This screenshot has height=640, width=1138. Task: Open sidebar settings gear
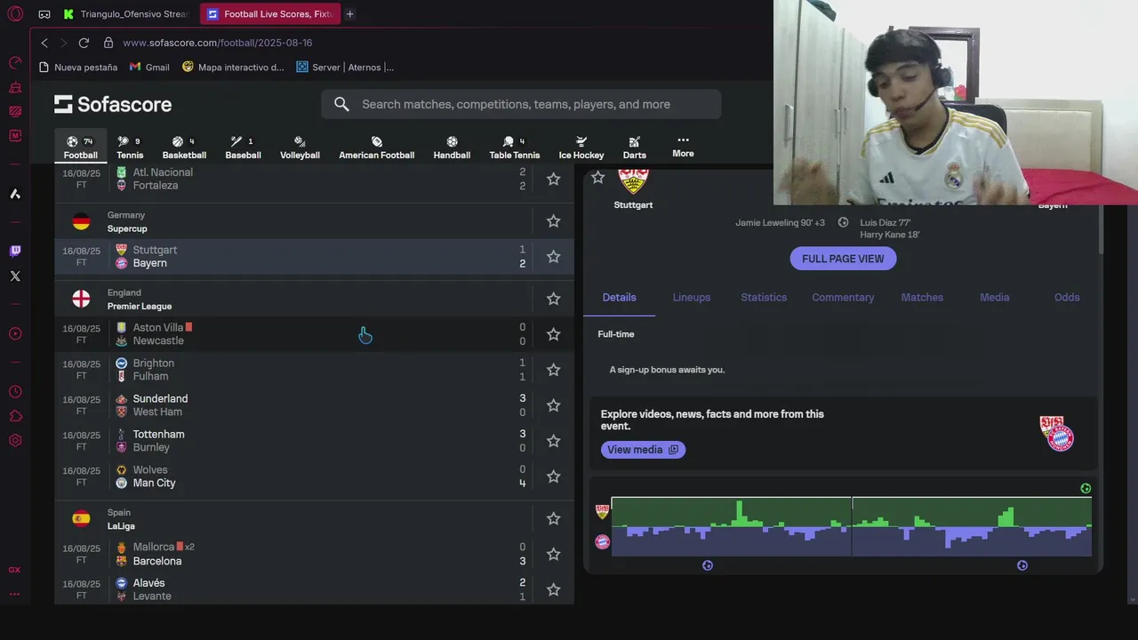(x=15, y=440)
